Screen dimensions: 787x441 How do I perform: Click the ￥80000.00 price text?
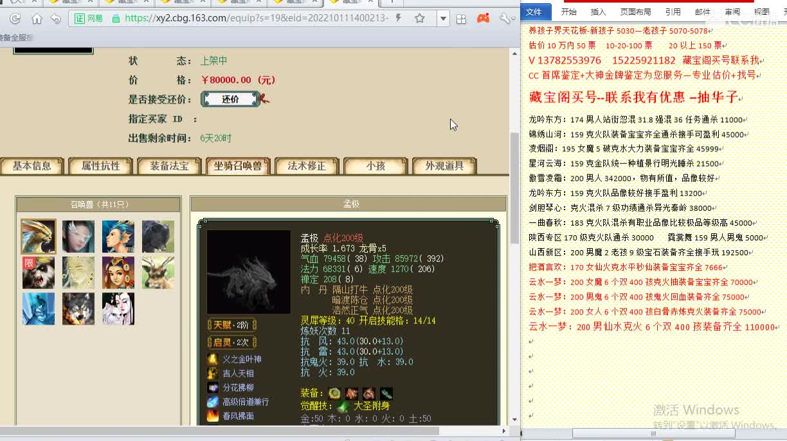click(239, 80)
